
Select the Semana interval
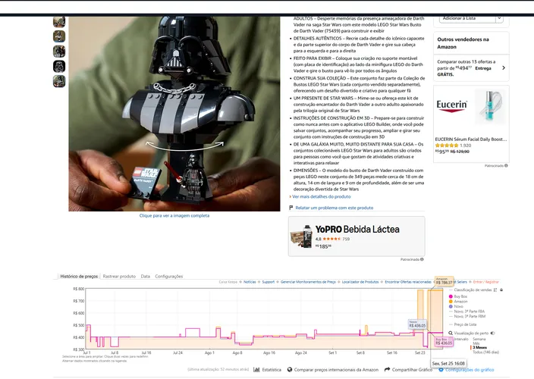tap(479, 339)
